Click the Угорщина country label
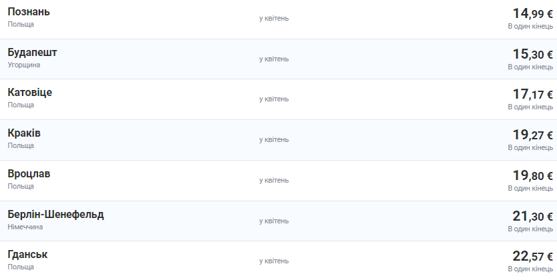557x280 pixels. pyautogui.click(x=24, y=65)
